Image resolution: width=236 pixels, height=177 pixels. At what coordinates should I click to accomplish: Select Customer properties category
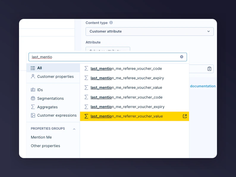pos(53,77)
